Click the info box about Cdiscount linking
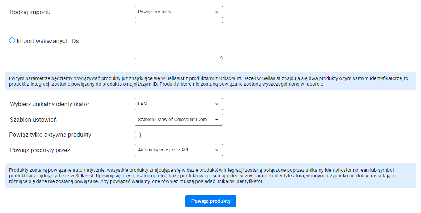The image size is (421, 213). click(211, 81)
